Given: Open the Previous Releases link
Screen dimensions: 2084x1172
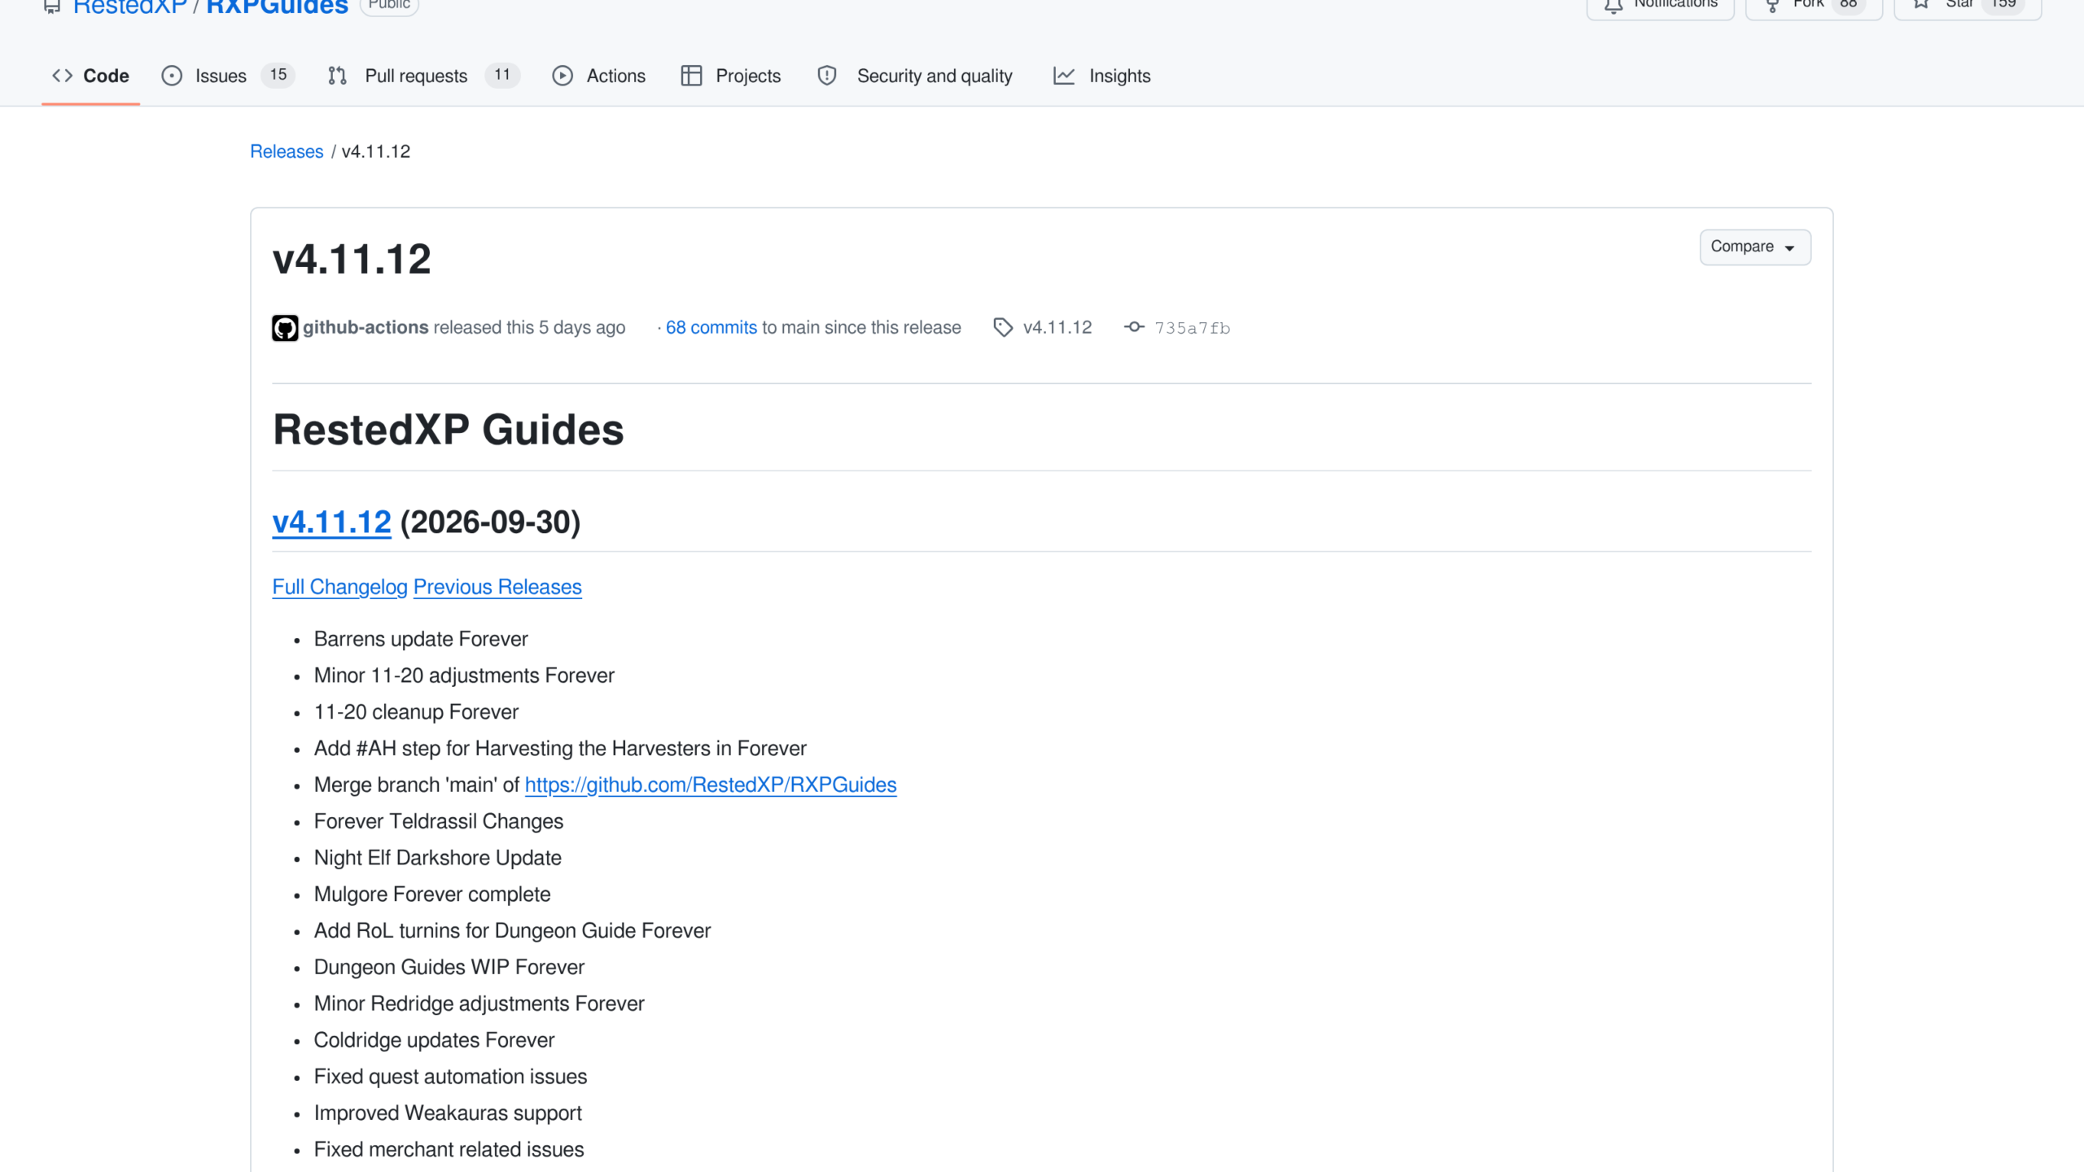Looking at the screenshot, I should point(497,587).
